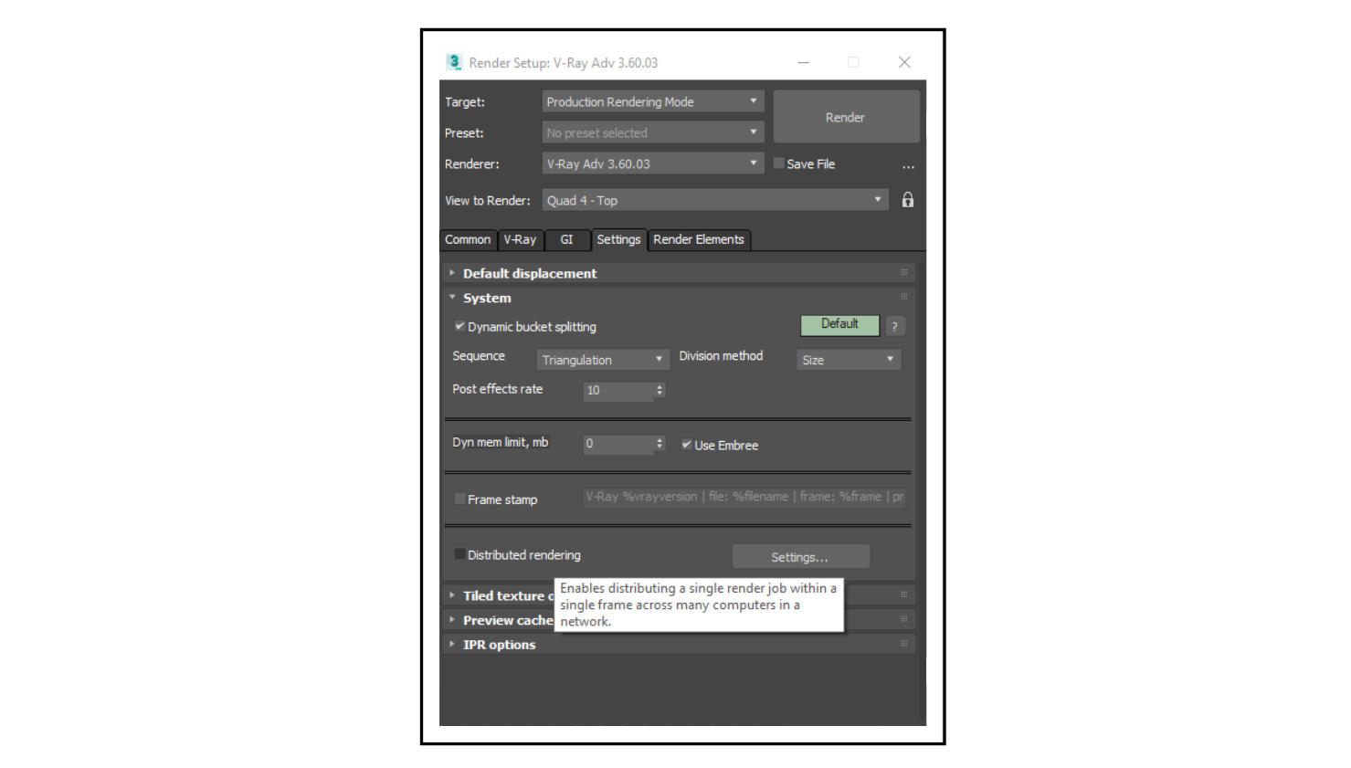
Task: Select the Settings tab
Action: click(x=618, y=239)
